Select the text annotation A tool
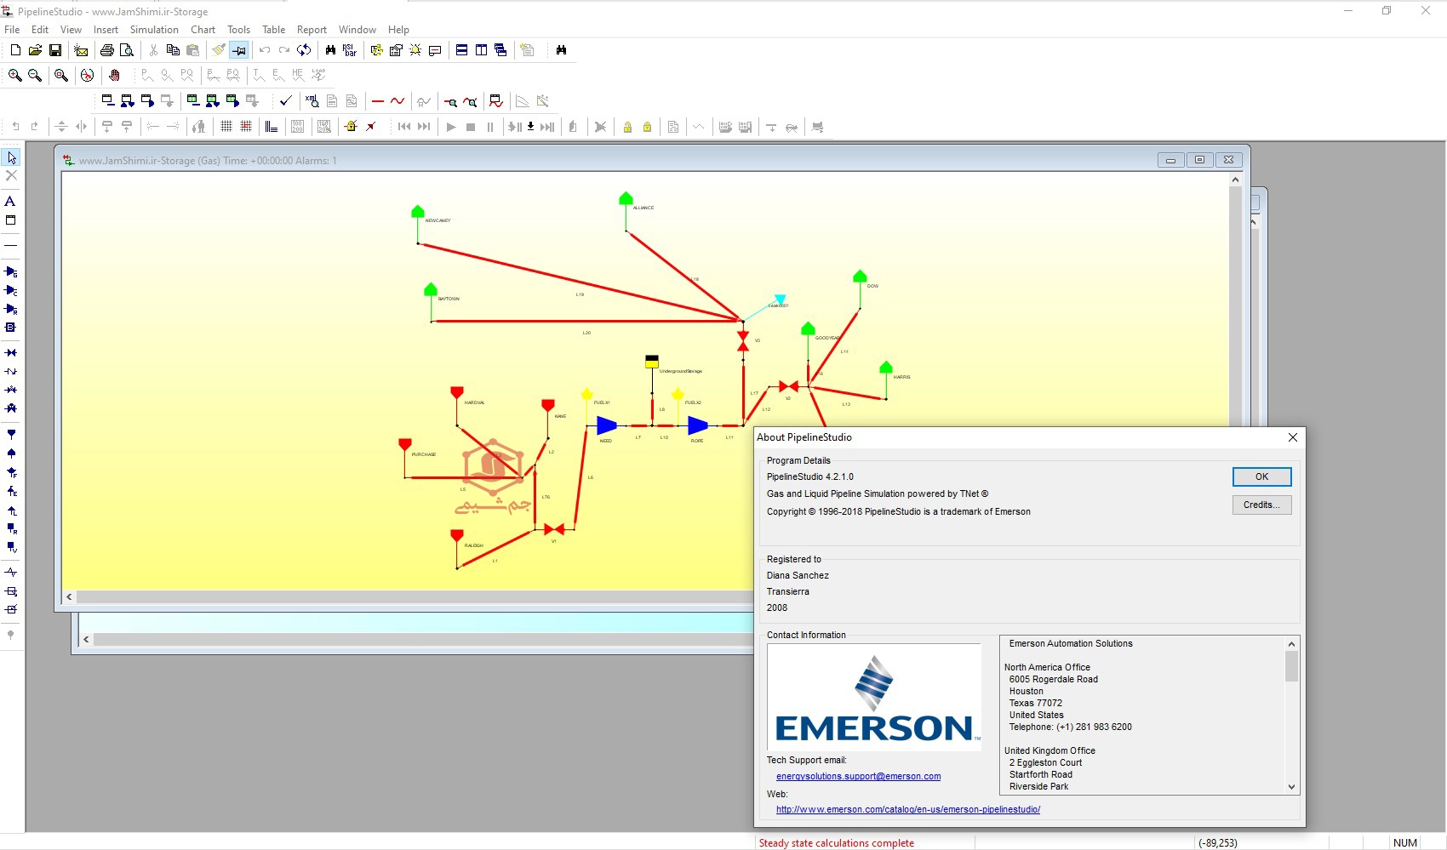This screenshot has width=1447, height=850. click(10, 202)
